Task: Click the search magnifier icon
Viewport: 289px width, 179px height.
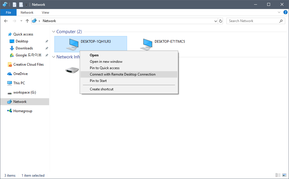Action: 281,21
